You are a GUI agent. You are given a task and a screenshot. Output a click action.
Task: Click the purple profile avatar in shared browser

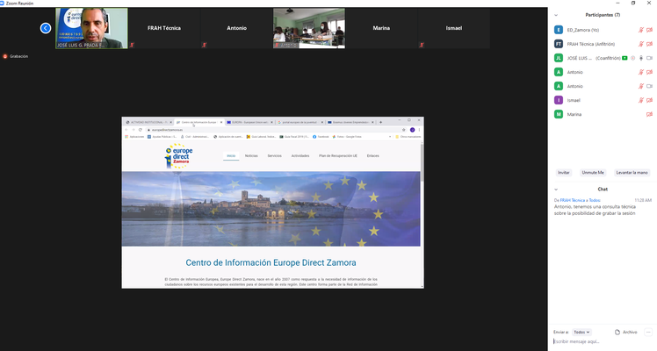[412, 130]
